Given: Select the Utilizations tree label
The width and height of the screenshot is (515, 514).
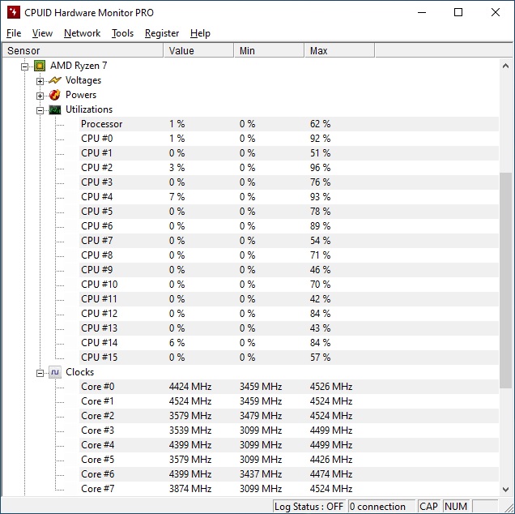Looking at the screenshot, I should click(89, 109).
